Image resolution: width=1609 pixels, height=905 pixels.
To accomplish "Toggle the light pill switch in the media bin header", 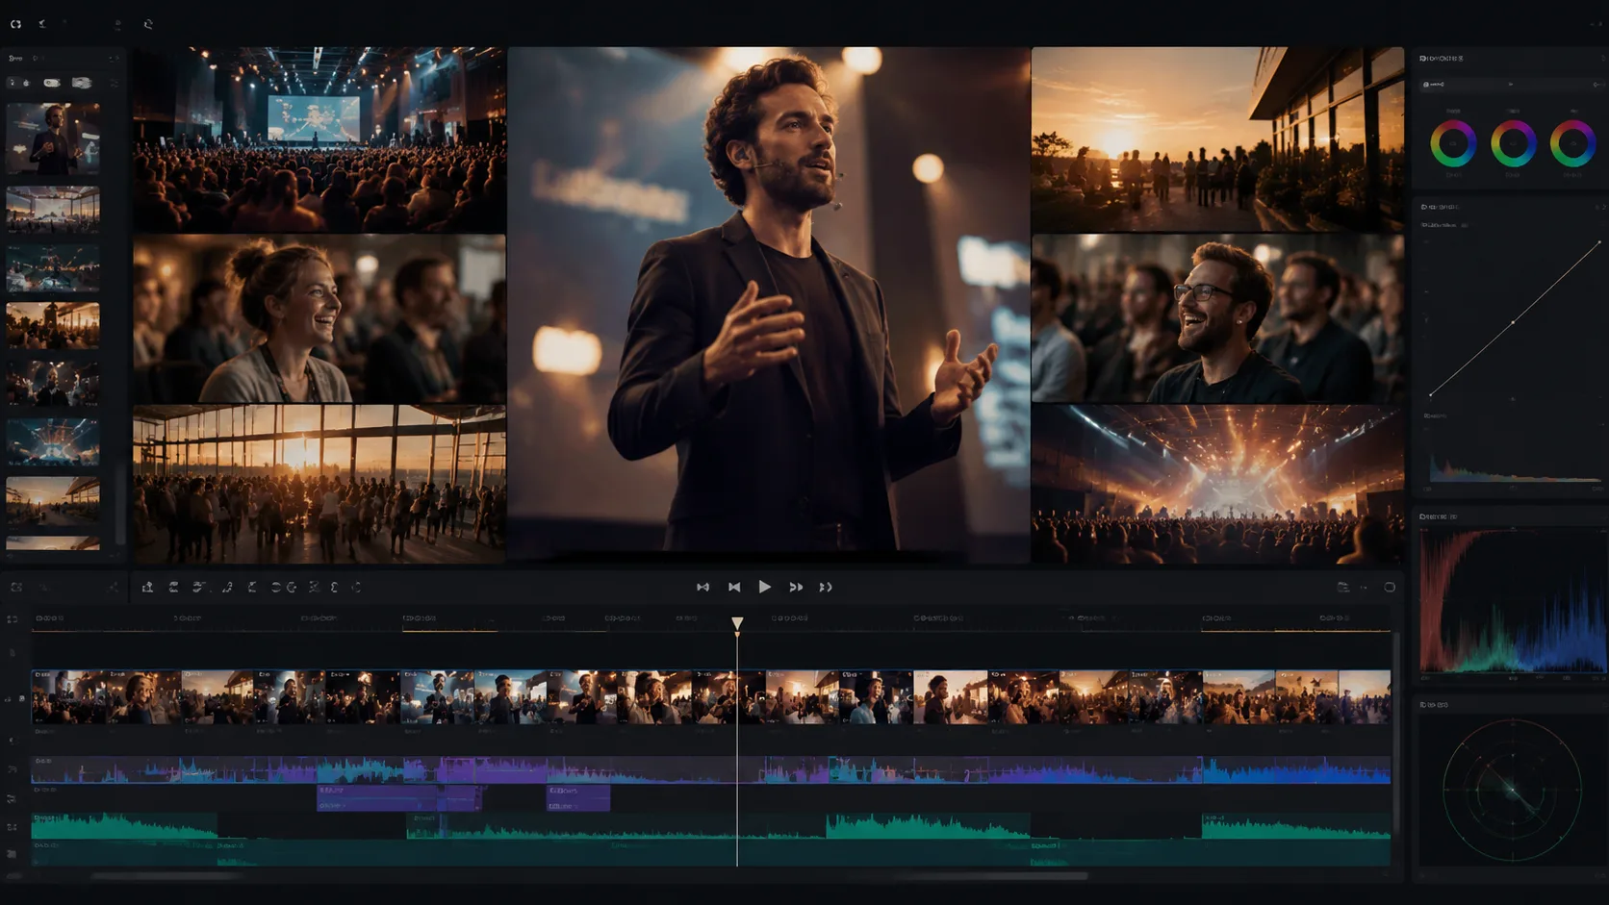I will [x=52, y=84].
